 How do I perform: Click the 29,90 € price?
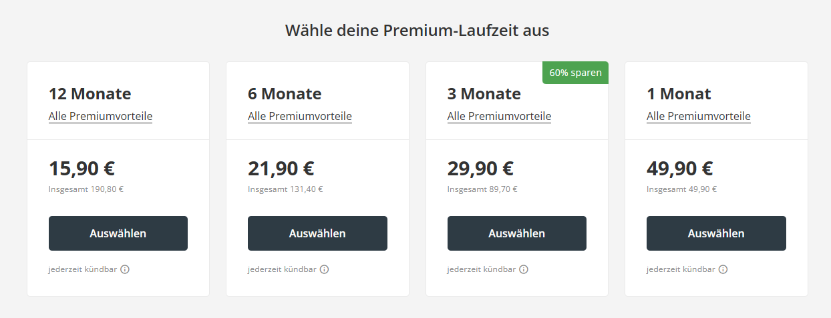480,169
